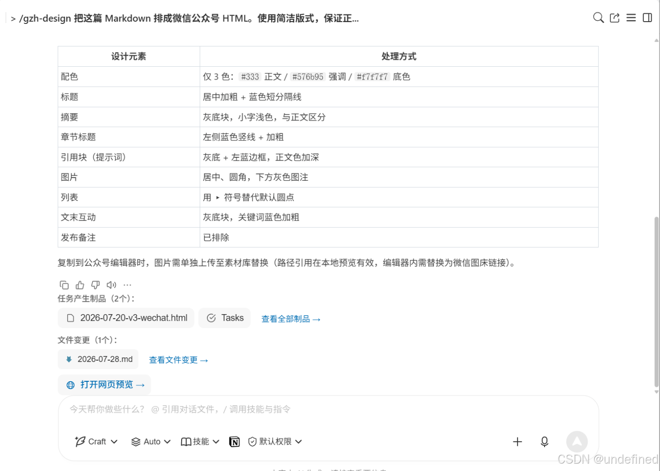Screen dimensions: 660x471
Task: Click the send arrow button
Action: click(x=577, y=442)
